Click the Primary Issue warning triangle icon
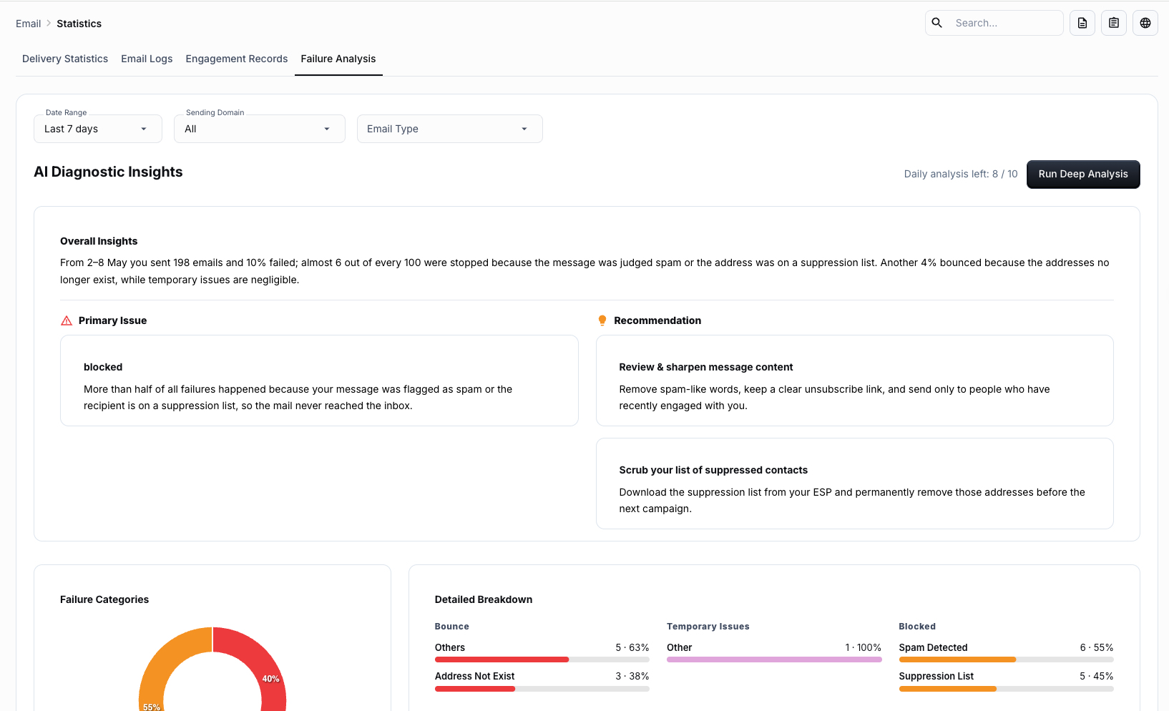1169x711 pixels. (x=67, y=320)
